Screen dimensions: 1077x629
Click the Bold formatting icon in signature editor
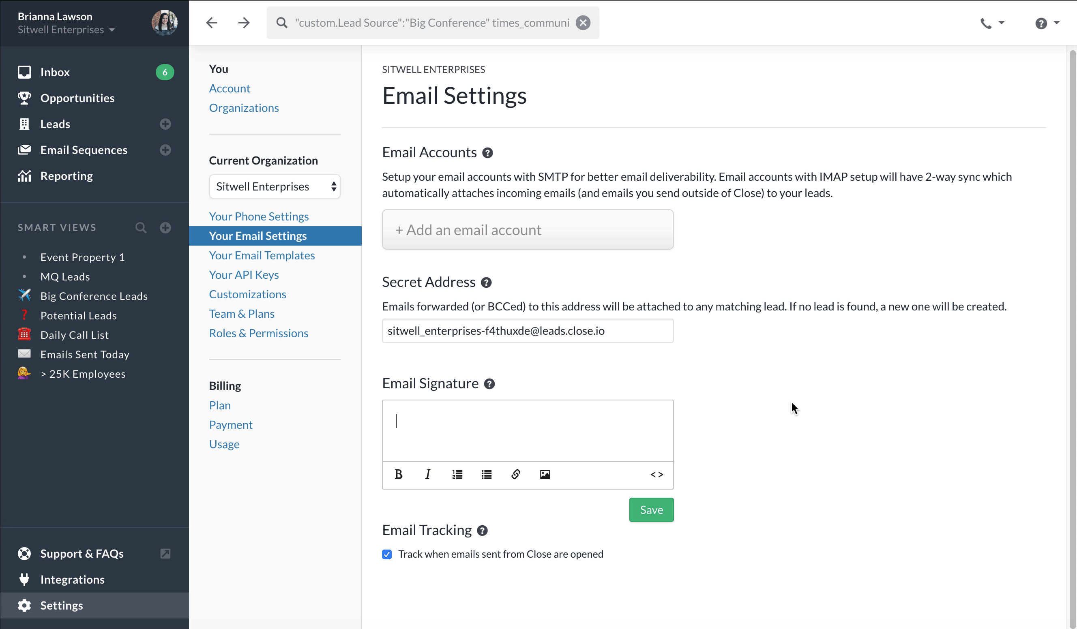398,475
